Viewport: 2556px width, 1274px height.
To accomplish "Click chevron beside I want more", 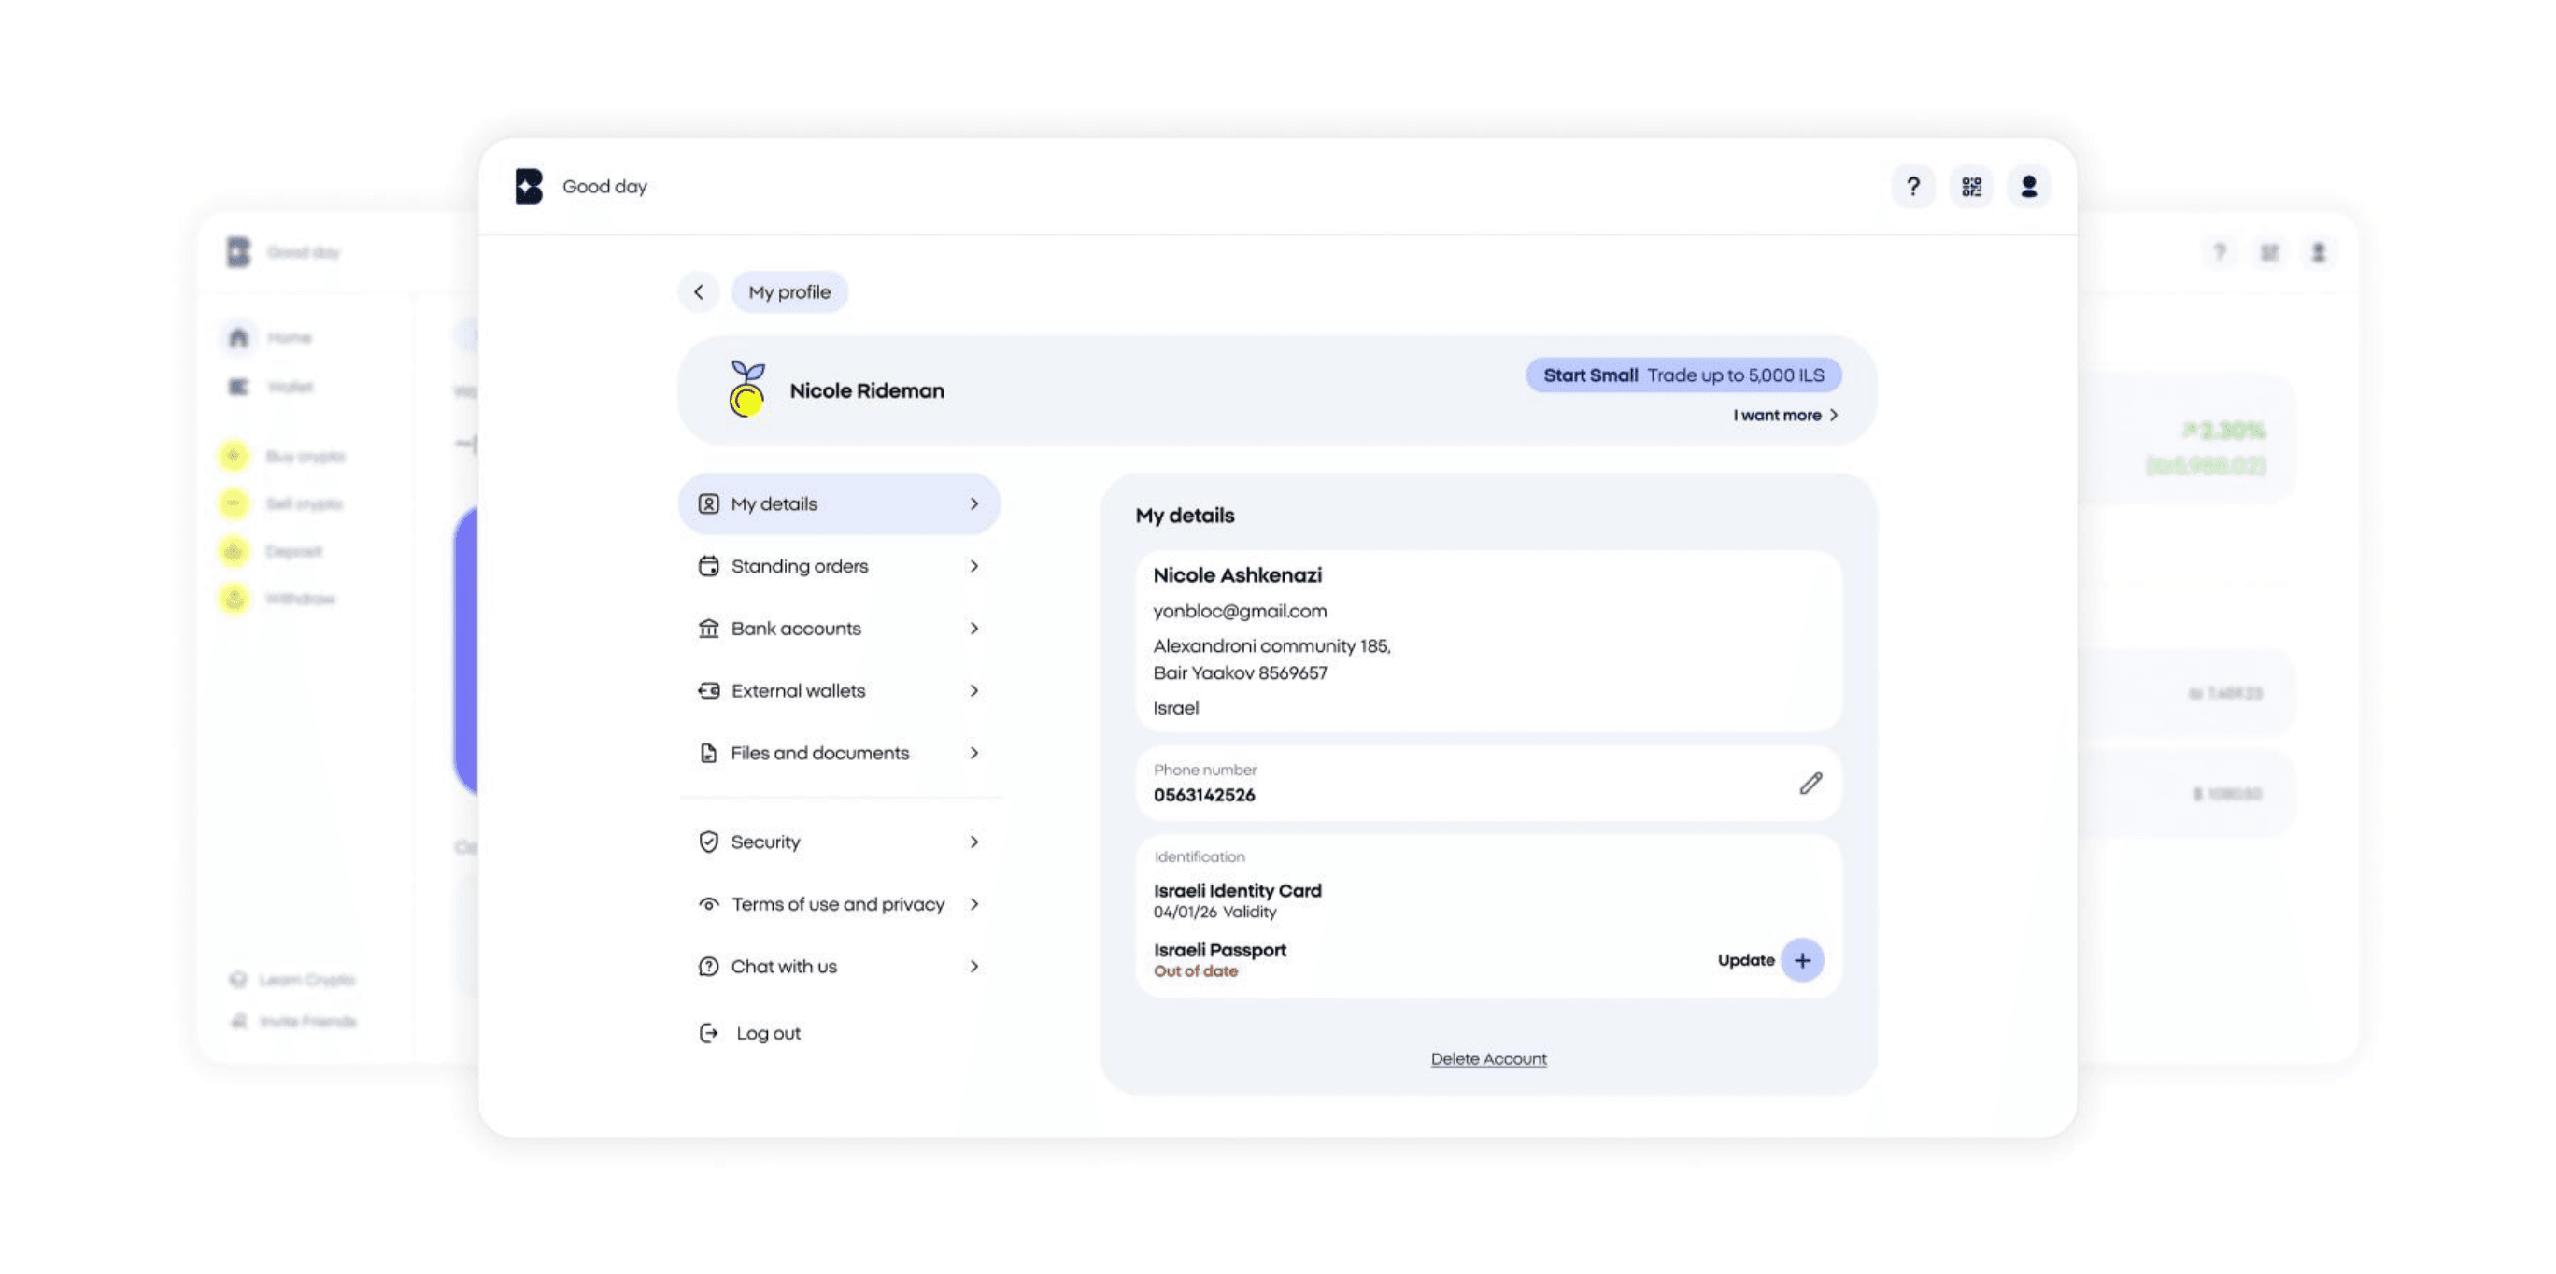I will coord(1834,415).
